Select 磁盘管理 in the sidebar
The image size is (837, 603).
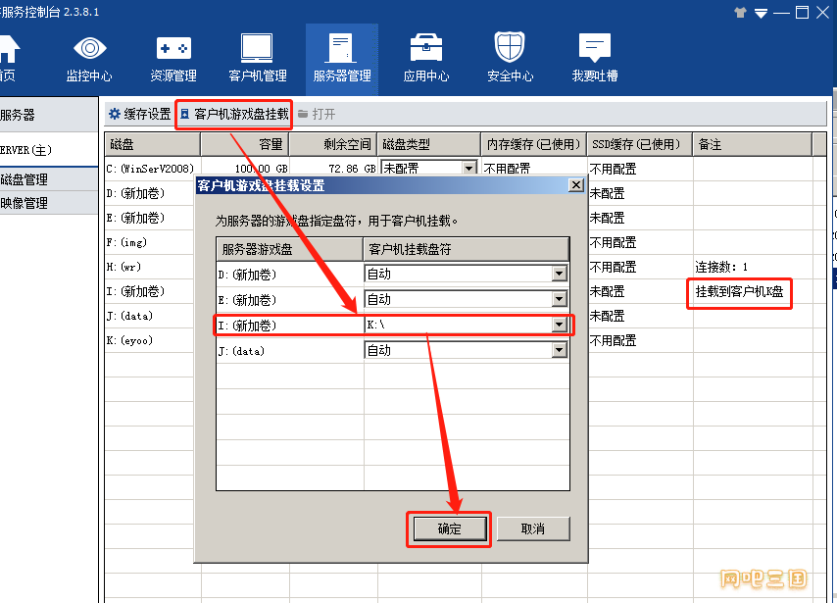click(48, 179)
